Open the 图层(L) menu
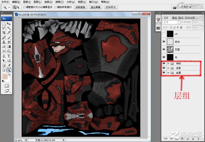This screenshot has width=205, height=142. 37,2
